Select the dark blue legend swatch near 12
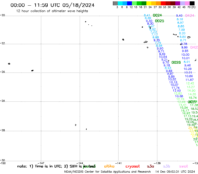The image size is (198, 174). pyautogui.click(x=130, y=3)
